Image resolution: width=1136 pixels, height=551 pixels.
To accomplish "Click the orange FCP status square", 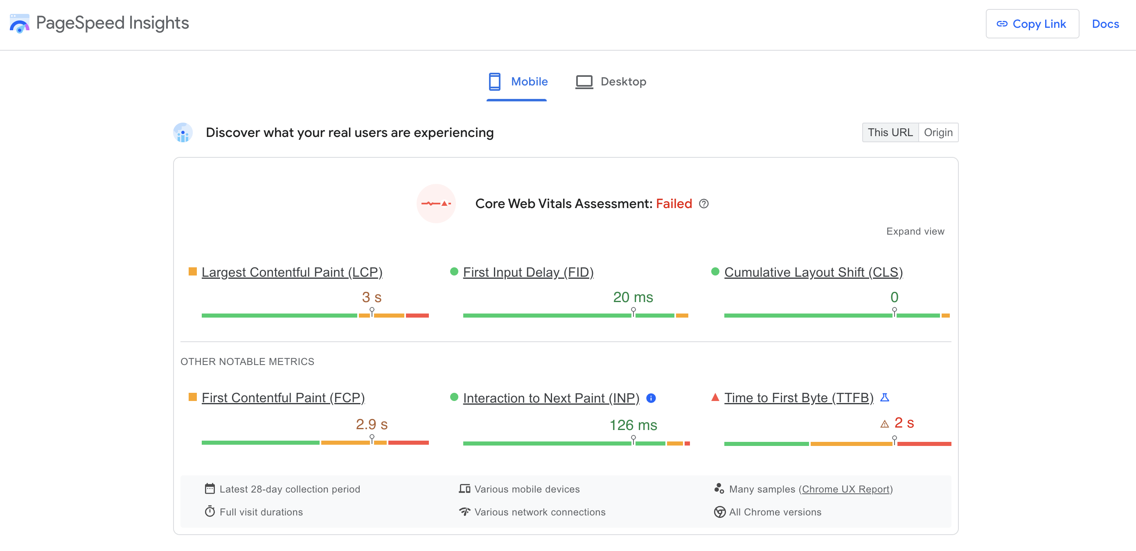I will pyautogui.click(x=192, y=397).
